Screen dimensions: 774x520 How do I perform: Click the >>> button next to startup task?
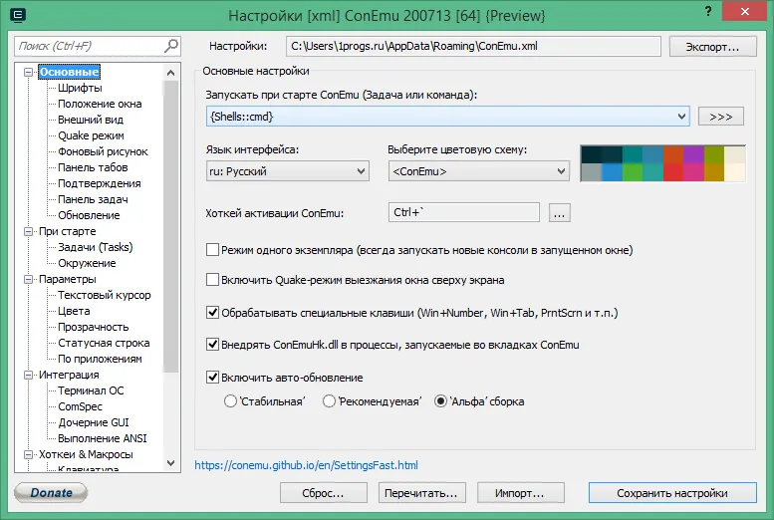pyautogui.click(x=720, y=117)
